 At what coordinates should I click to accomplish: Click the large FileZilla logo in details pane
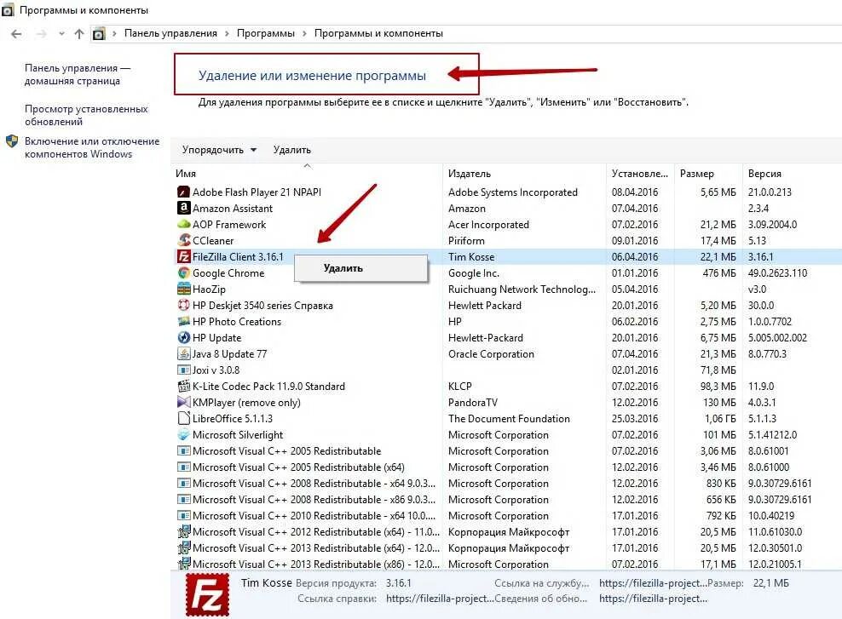click(x=207, y=594)
